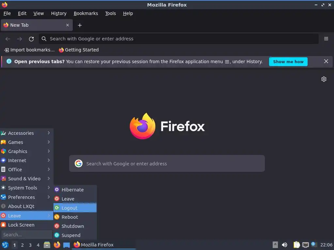This screenshot has width=334, height=250.
Task: Click the network monitor tray icon
Action: point(305,245)
